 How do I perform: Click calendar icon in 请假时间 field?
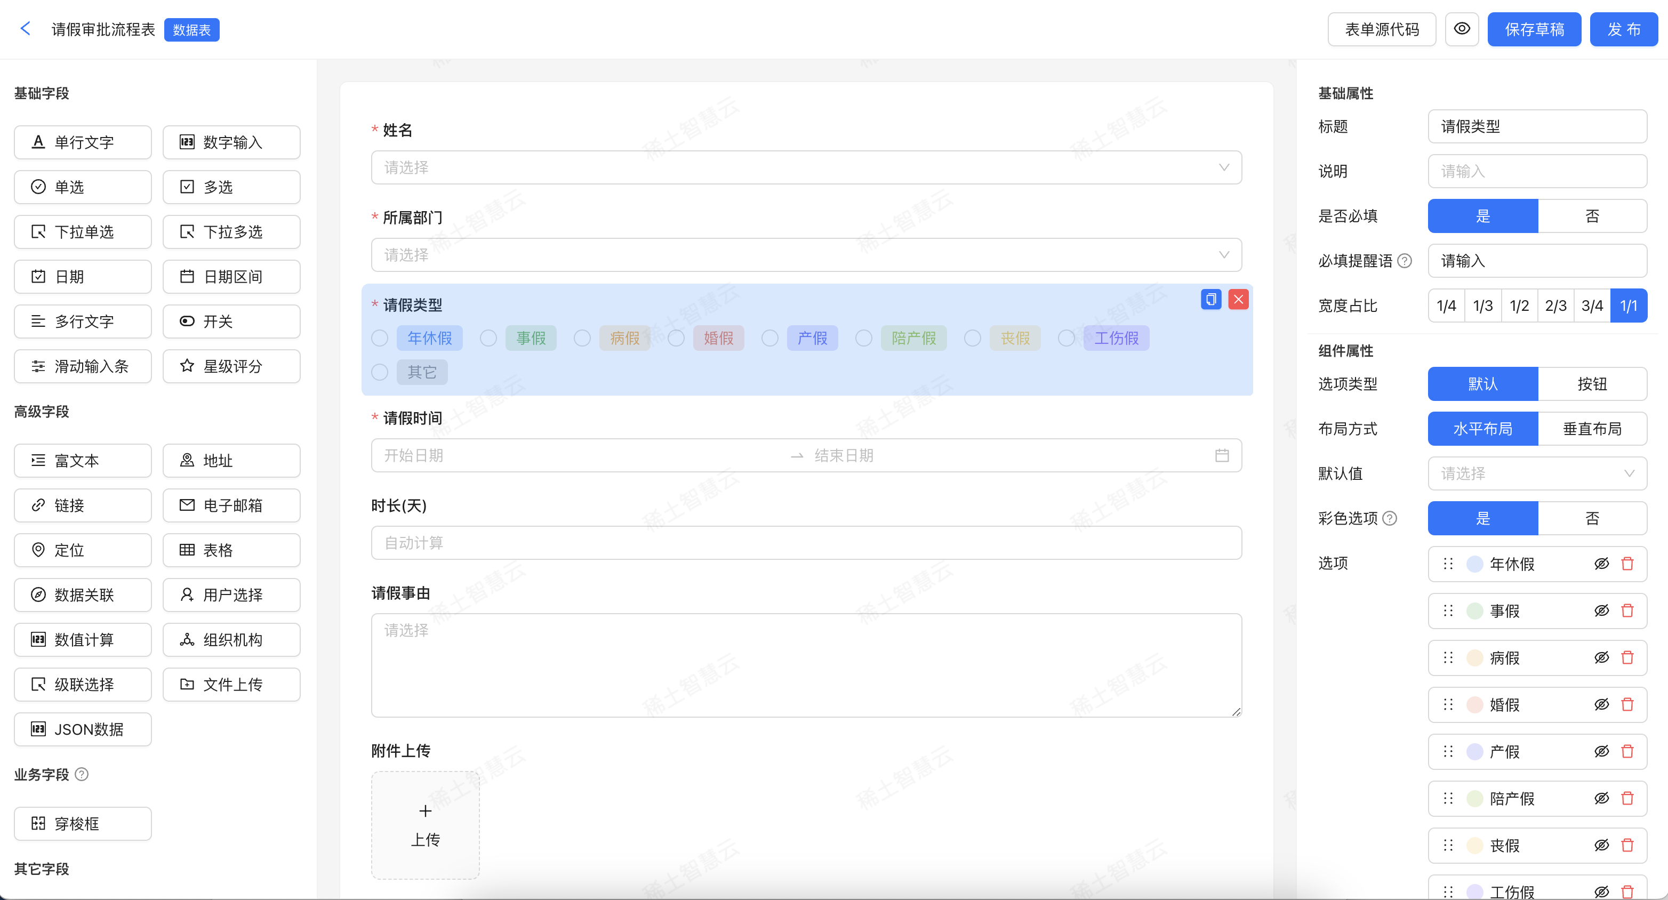point(1222,456)
